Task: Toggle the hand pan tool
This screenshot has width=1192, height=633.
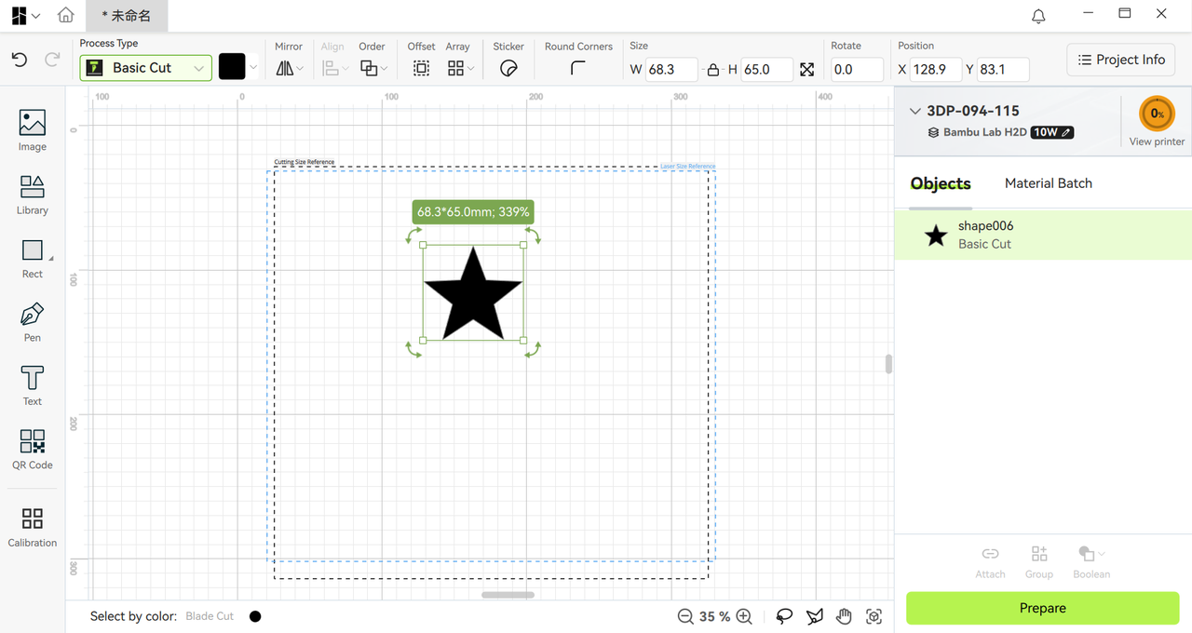Action: [844, 616]
